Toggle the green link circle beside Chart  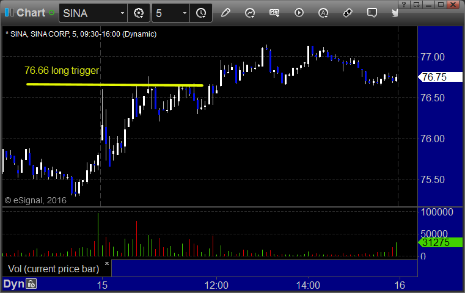[x=51, y=13]
